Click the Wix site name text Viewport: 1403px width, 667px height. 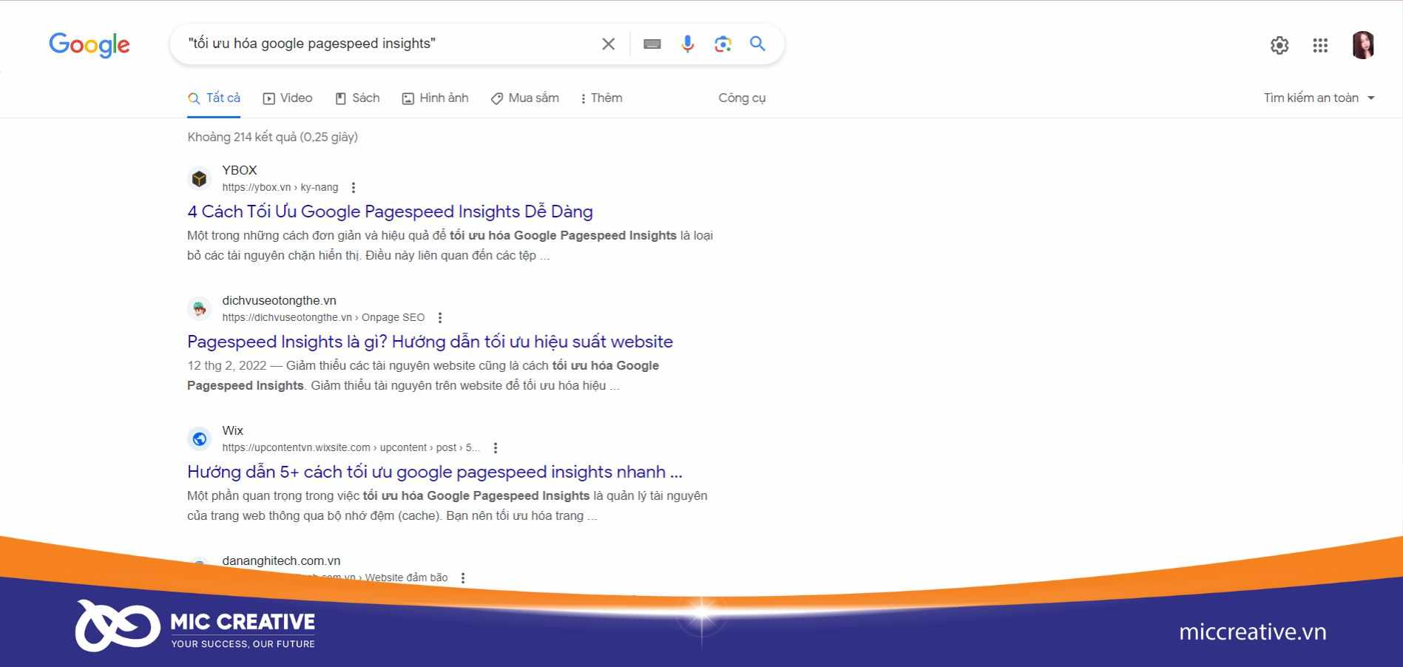click(x=232, y=430)
